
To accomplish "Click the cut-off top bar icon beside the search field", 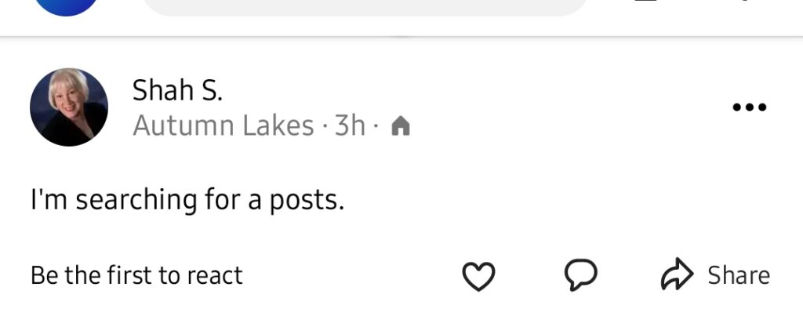I will tap(645, 2).
